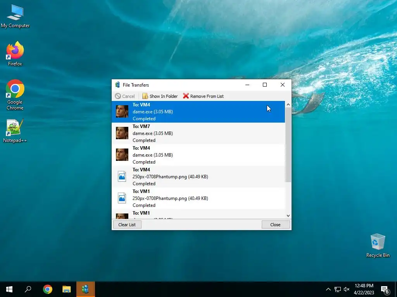Click thumbnail of the highlighted VM4 transfer

click(122, 111)
